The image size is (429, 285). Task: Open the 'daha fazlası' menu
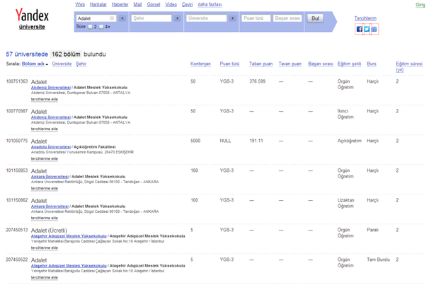(x=210, y=4)
